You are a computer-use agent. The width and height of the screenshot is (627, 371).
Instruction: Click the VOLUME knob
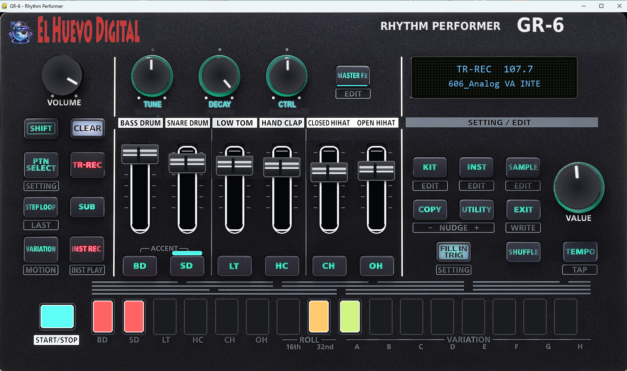(61, 76)
